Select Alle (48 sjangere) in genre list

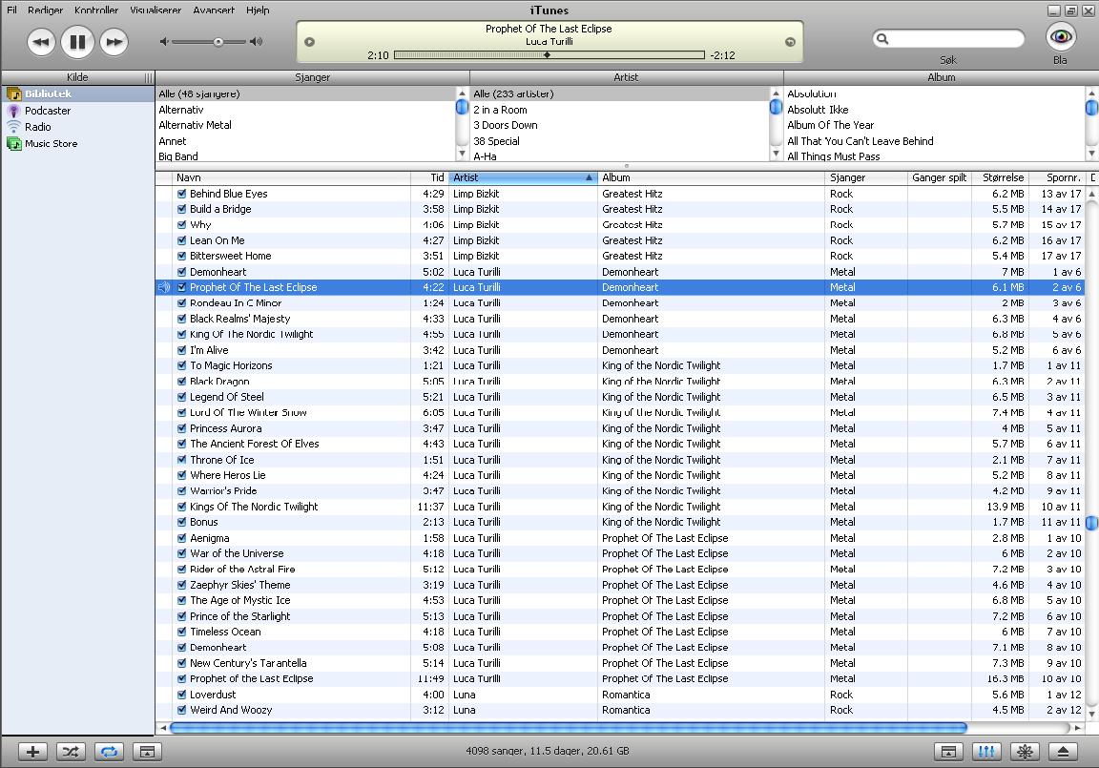pyautogui.click(x=305, y=93)
